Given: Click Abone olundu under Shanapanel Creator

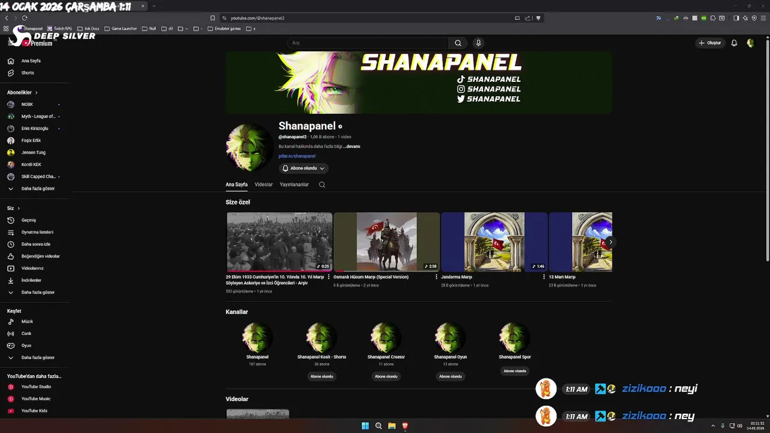Looking at the screenshot, I should click(x=386, y=376).
